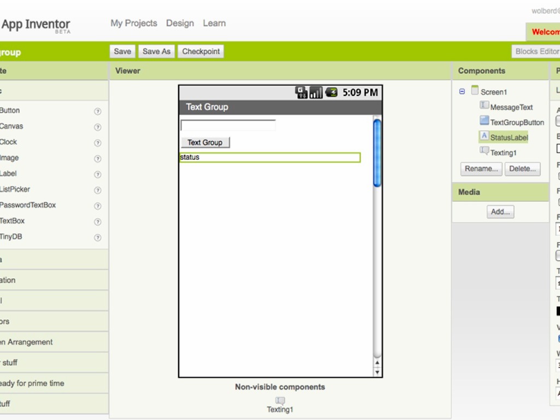Click the message text input box in Viewer
Viewport: 560px width, 420px height.
(228, 125)
